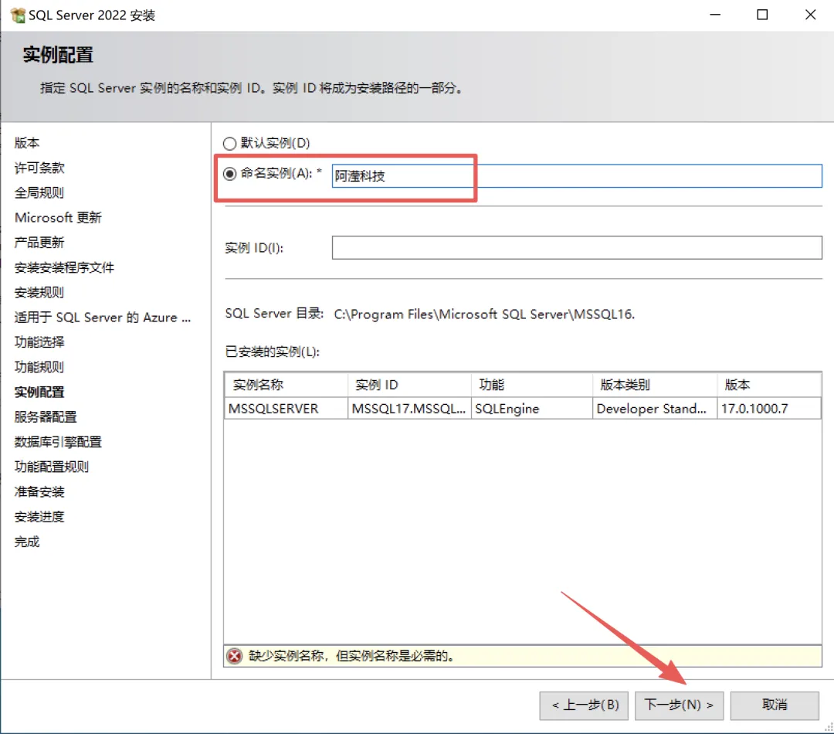This screenshot has width=834, height=734.
Task: Open the 安装规则 step in sidebar
Action: click(x=39, y=292)
